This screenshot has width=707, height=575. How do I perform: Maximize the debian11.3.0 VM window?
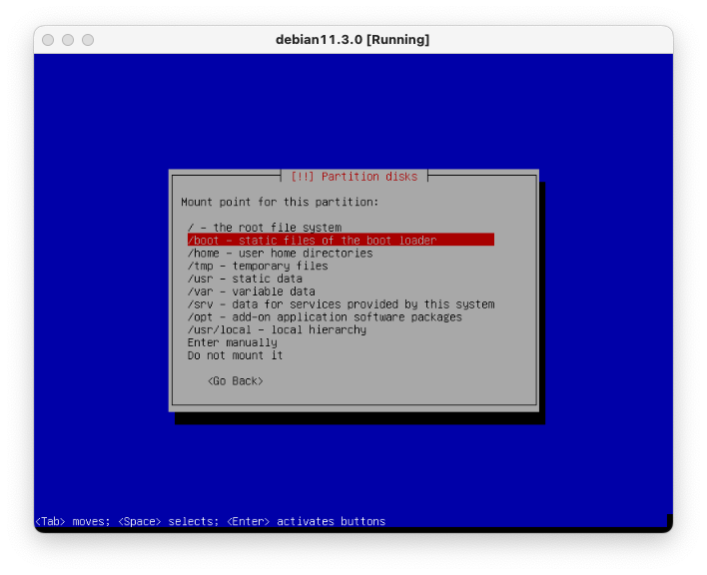(x=88, y=40)
